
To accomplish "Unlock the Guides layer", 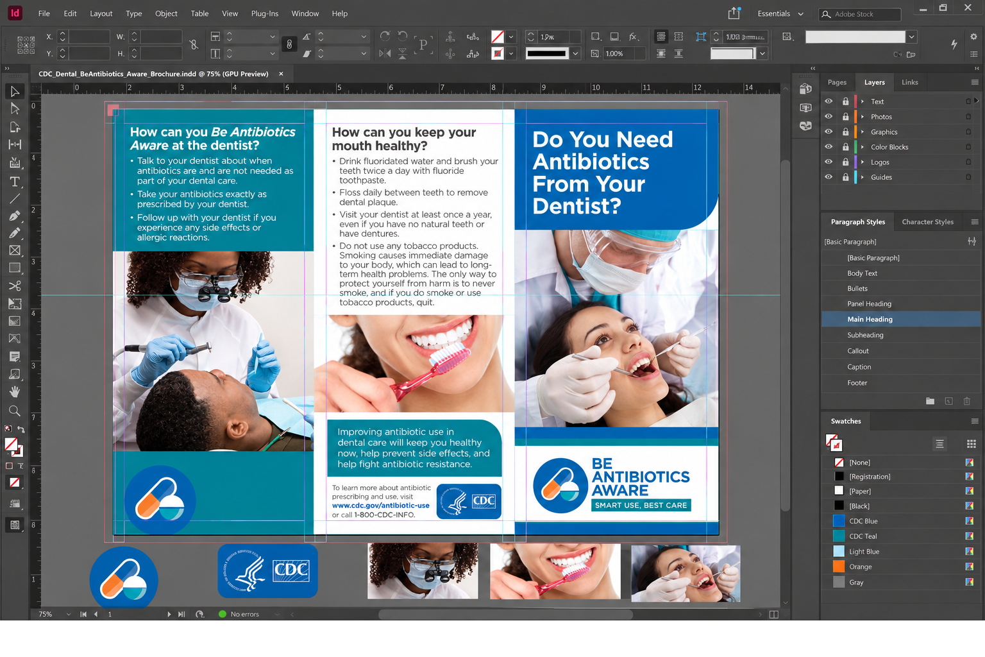I will (x=846, y=177).
